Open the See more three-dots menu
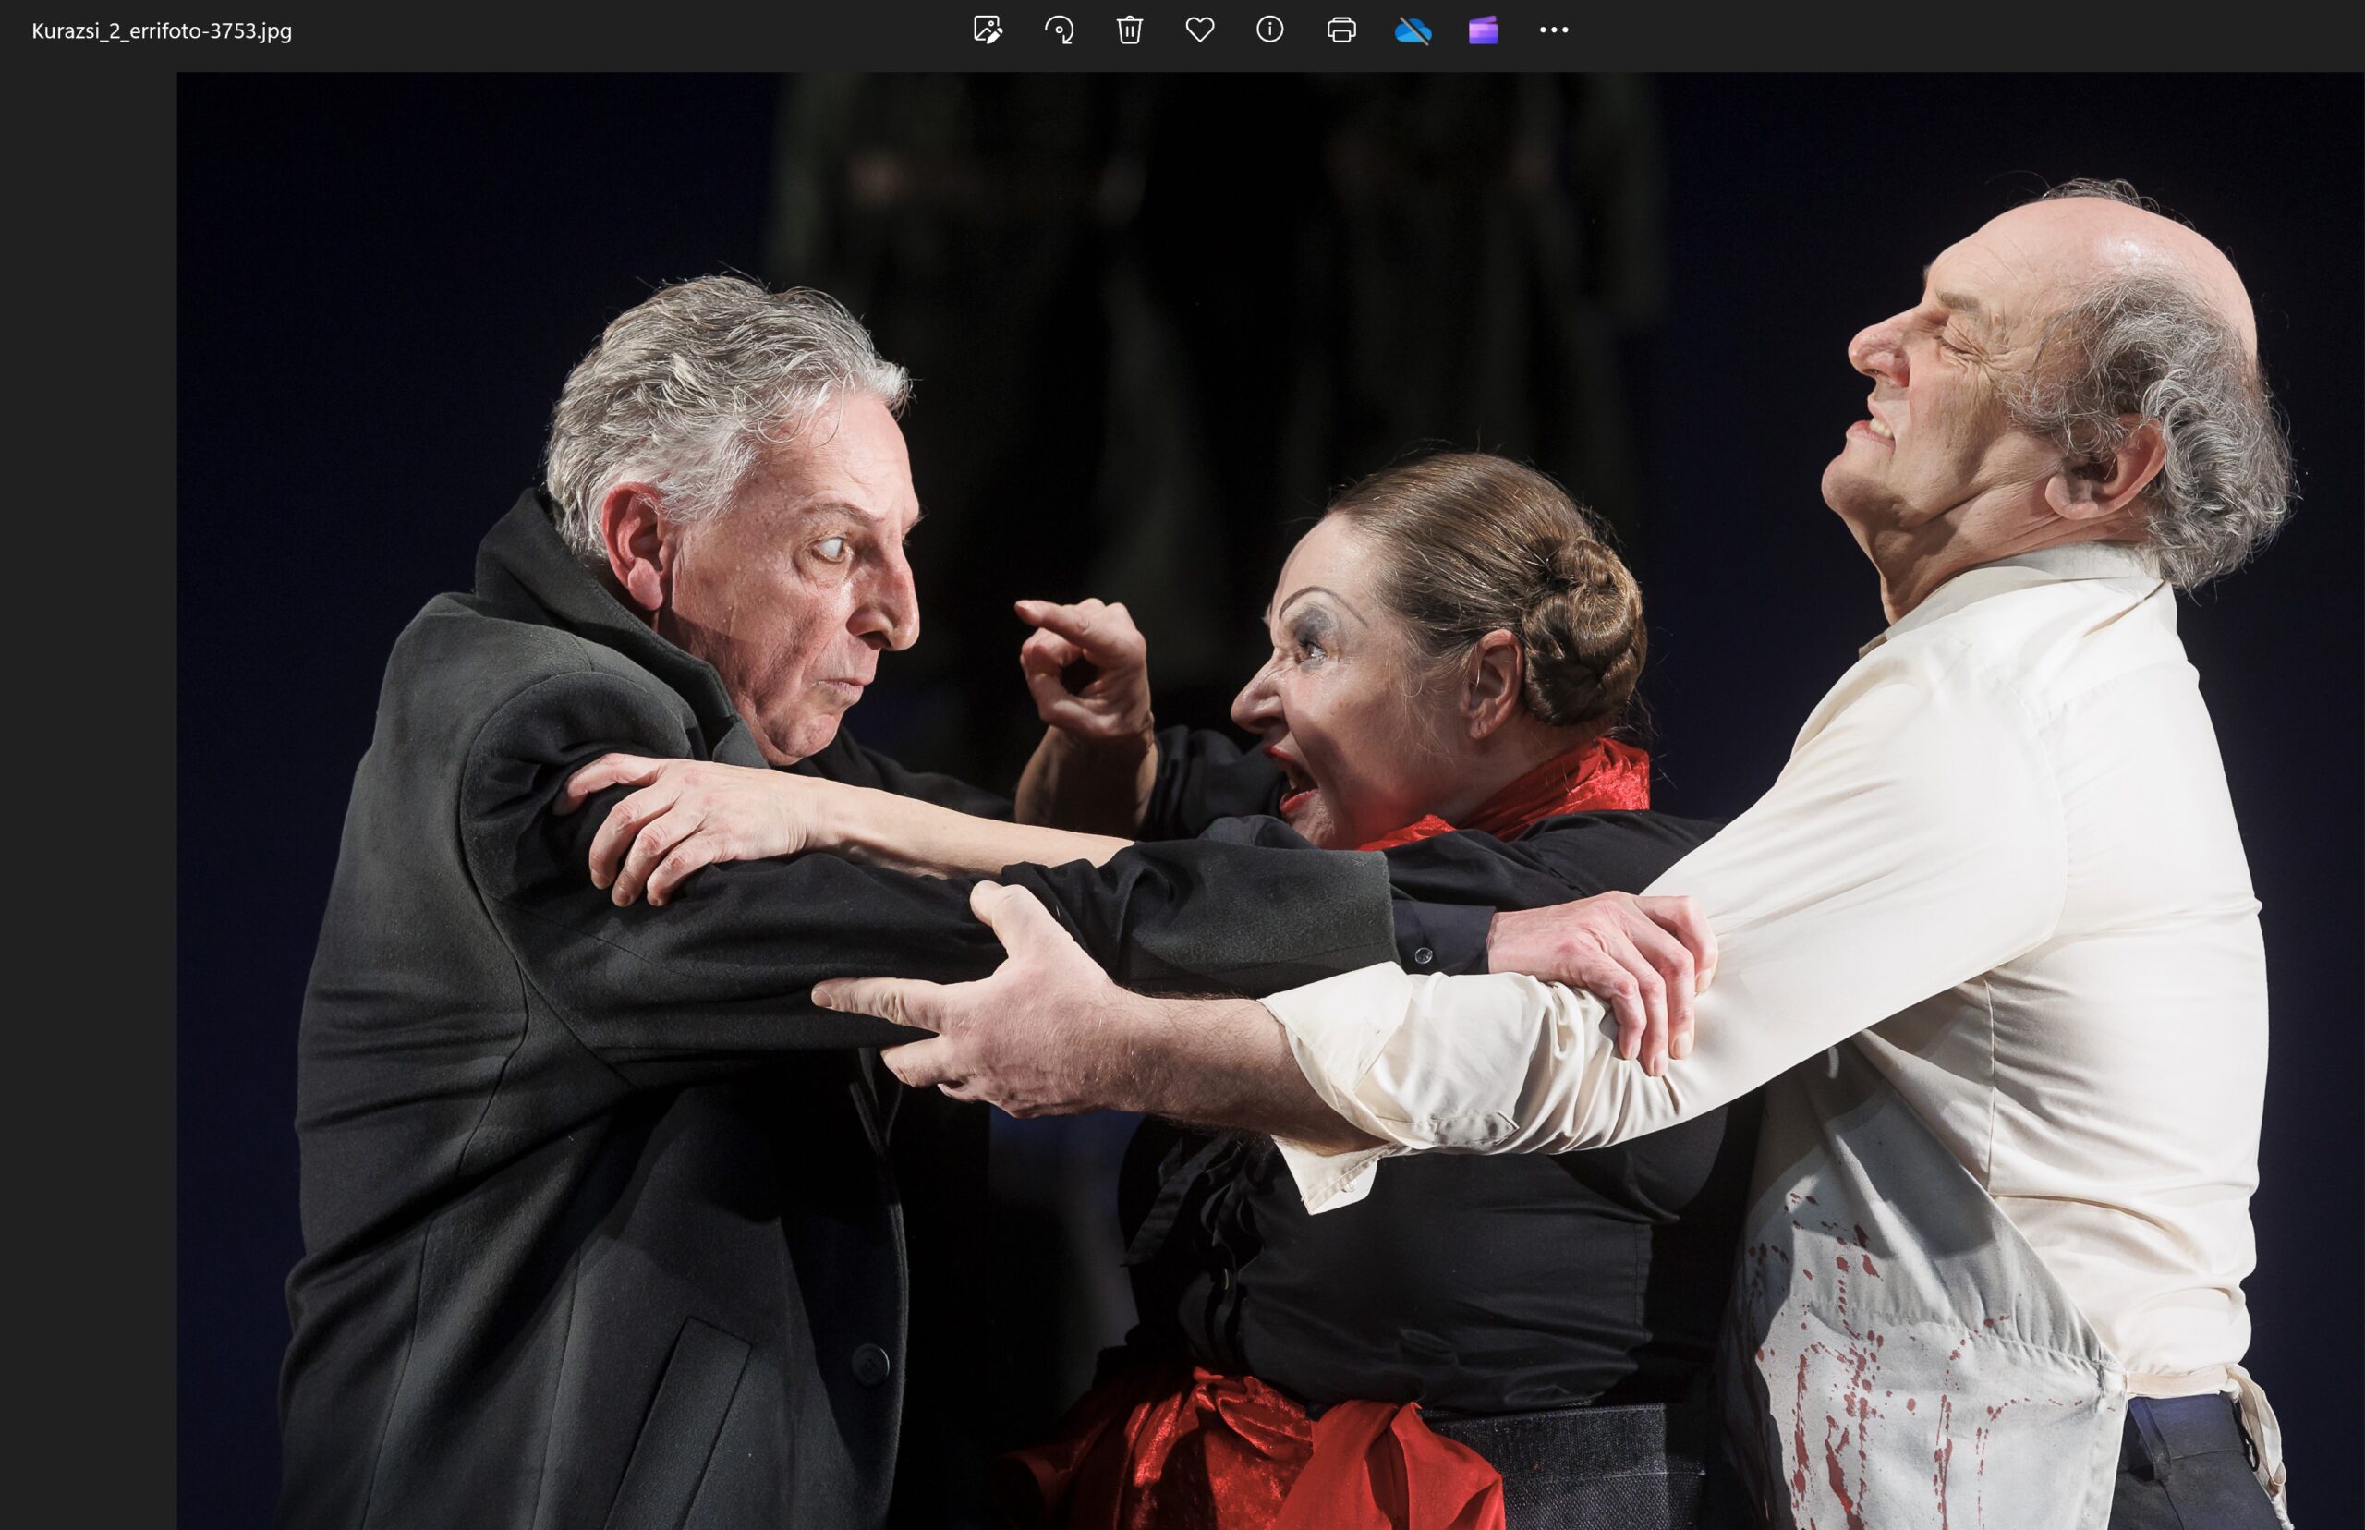 (x=1554, y=30)
